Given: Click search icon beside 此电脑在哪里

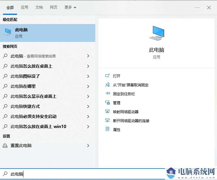Looking at the screenshot, I should (x=5, y=86).
